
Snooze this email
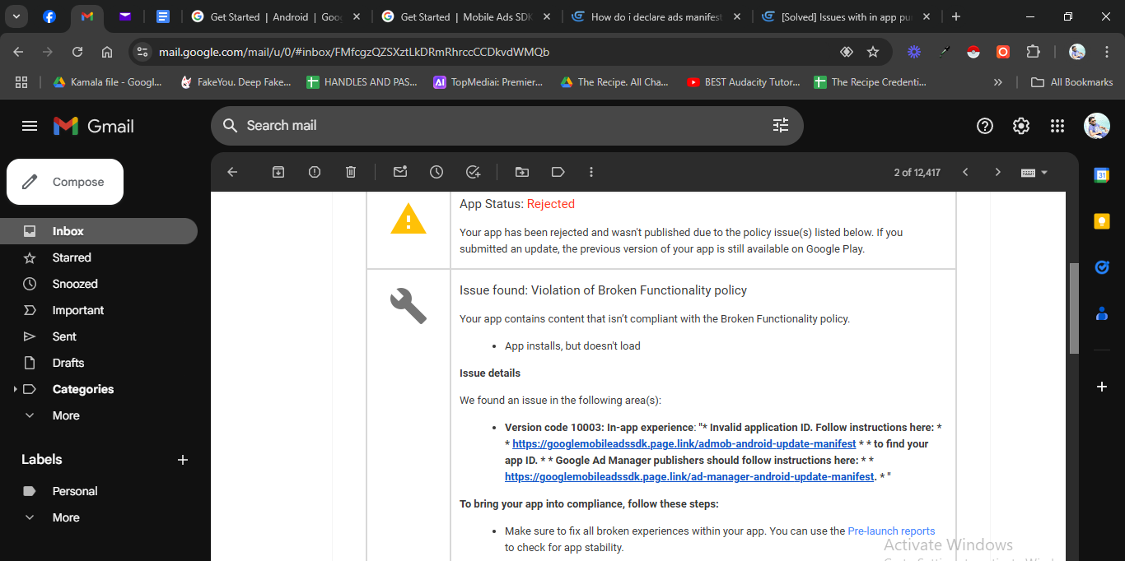coord(436,172)
